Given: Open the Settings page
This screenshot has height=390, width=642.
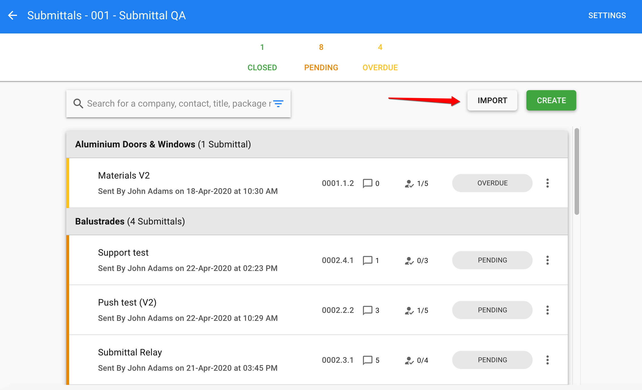Looking at the screenshot, I should (x=607, y=16).
